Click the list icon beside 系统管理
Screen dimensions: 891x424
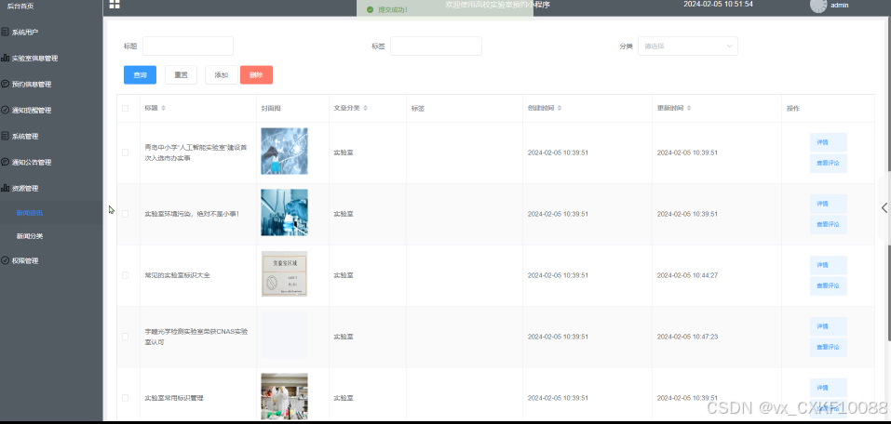5,137
